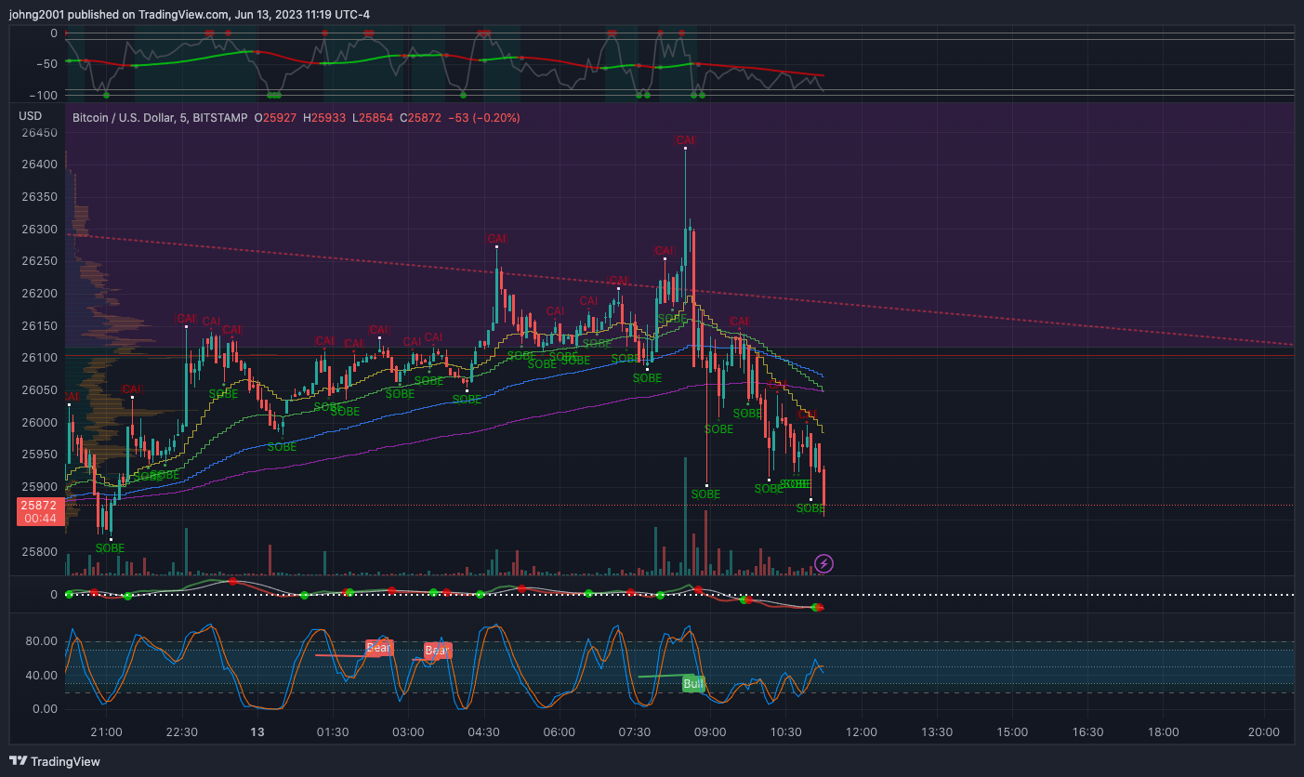Click the purple lightning bolt icon
The image size is (1304, 777).
point(823,563)
